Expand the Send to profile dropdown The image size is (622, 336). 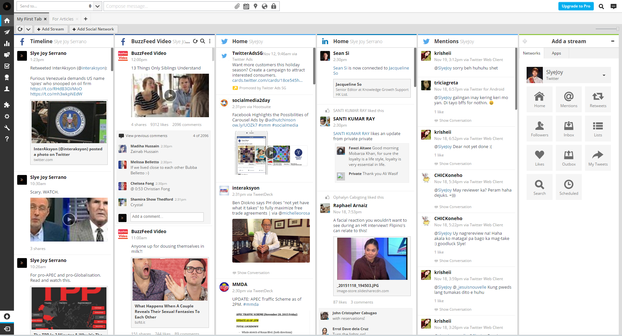click(x=97, y=6)
